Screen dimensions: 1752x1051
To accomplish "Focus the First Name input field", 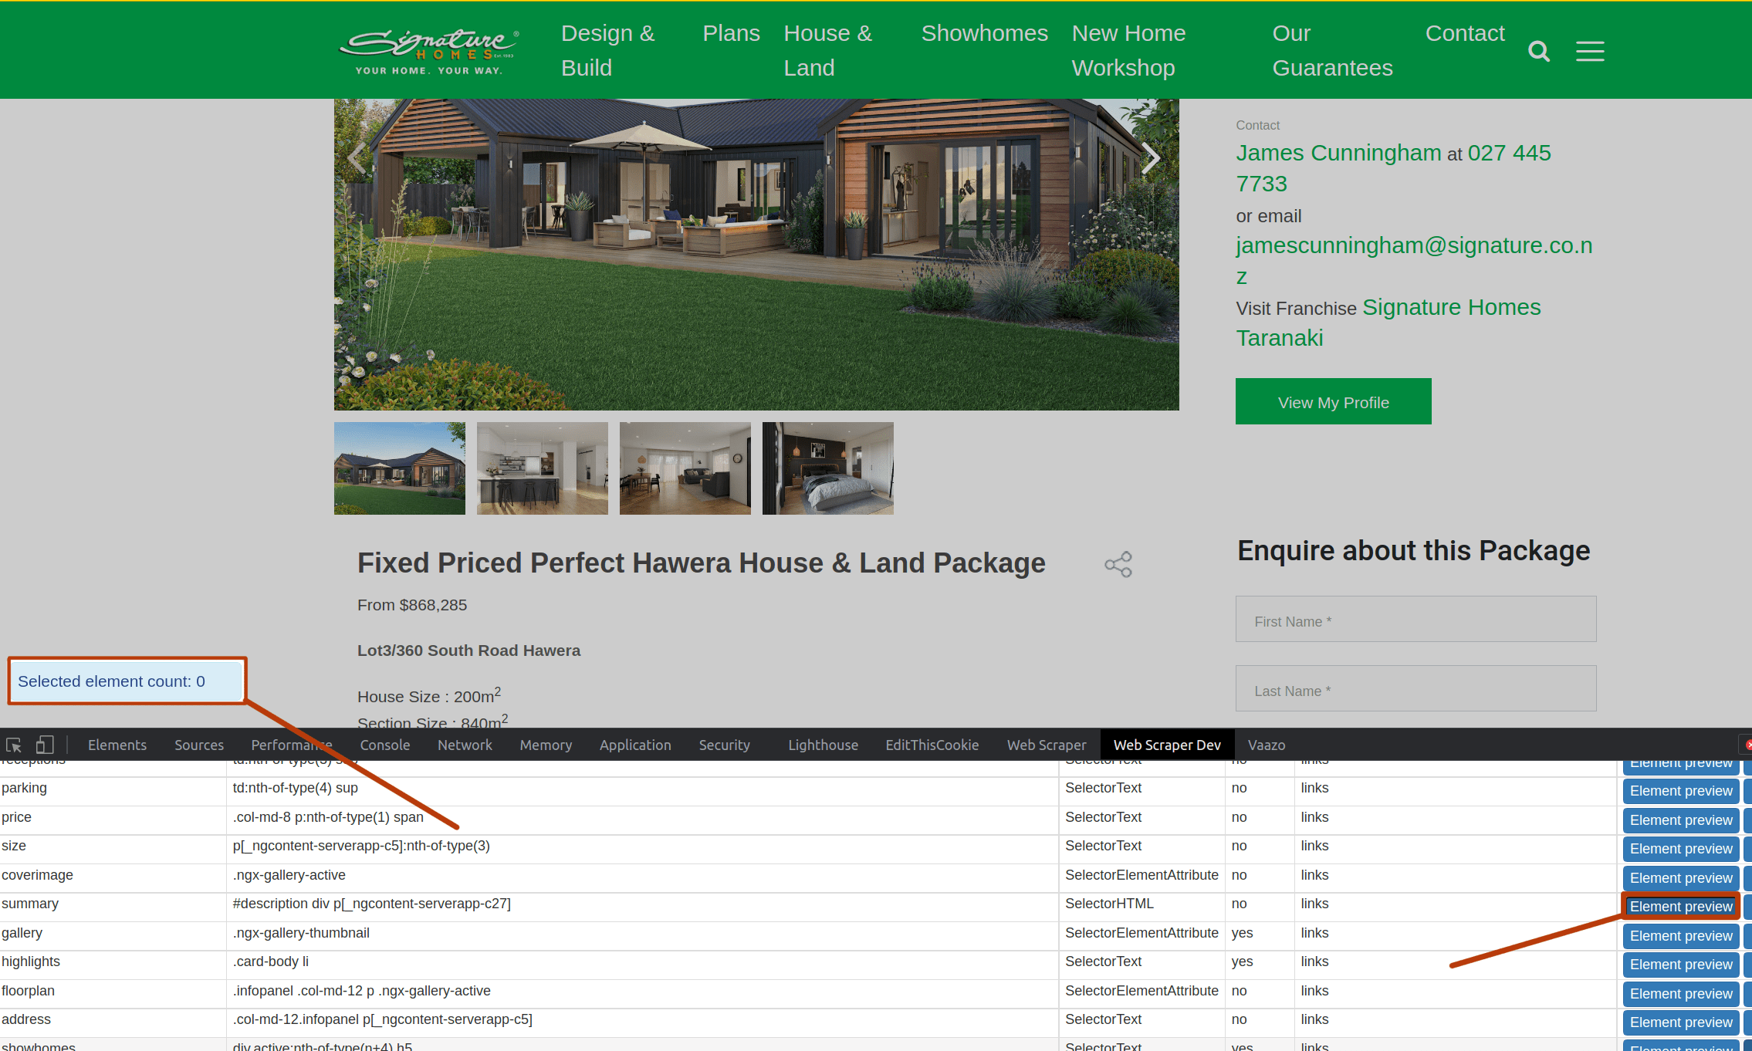I will coord(1415,620).
